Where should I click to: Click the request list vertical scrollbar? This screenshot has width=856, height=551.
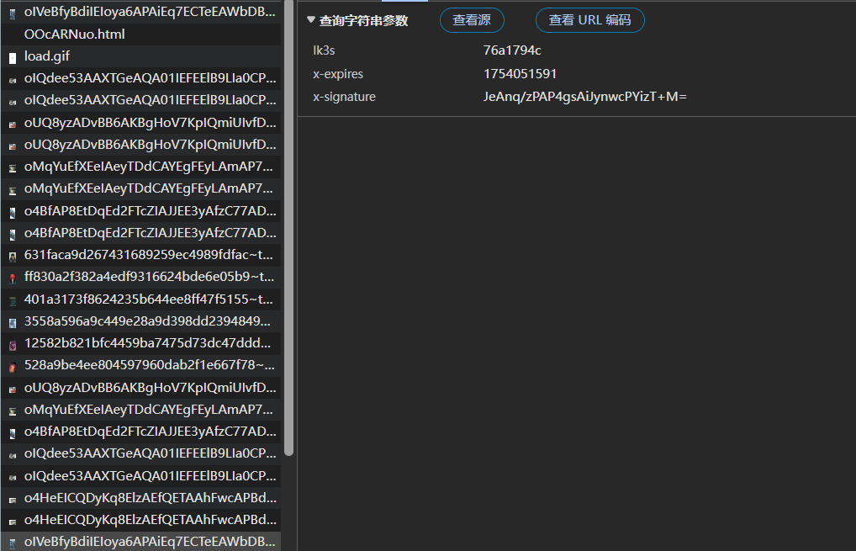coord(288,226)
